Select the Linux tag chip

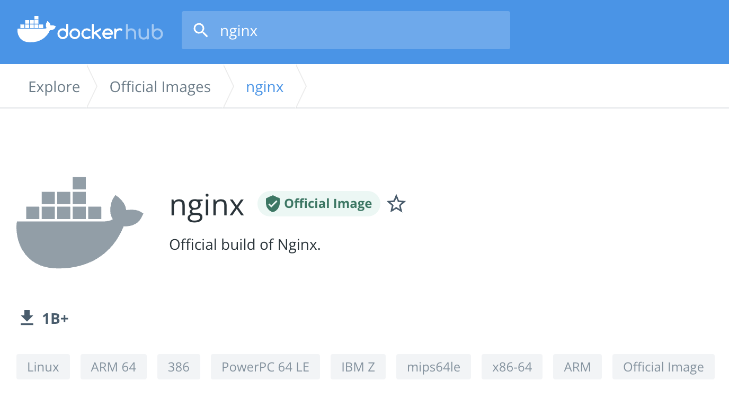(43, 367)
